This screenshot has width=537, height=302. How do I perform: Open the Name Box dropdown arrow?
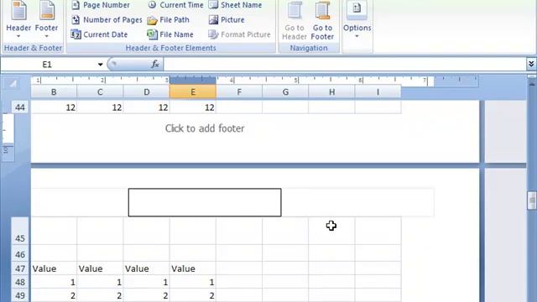point(100,65)
